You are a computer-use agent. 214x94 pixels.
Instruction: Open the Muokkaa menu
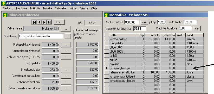22,9
